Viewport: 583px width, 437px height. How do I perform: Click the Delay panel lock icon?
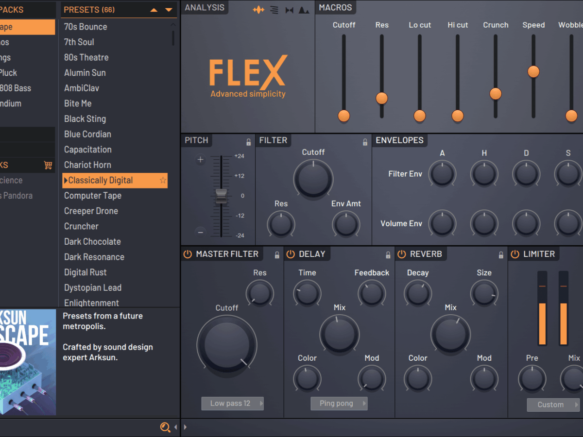click(388, 255)
